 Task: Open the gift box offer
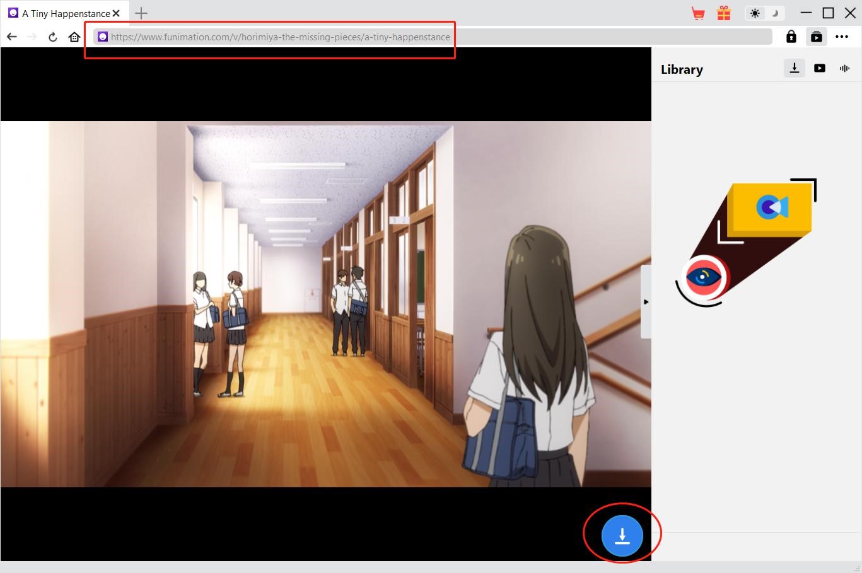[x=724, y=13]
